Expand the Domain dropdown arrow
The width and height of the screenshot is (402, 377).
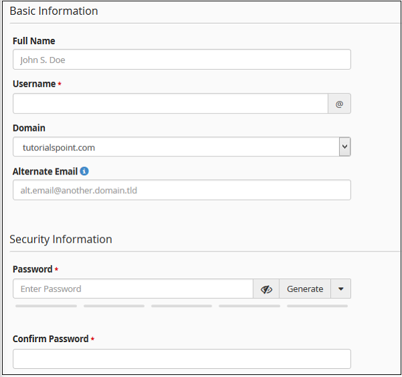[x=344, y=147]
